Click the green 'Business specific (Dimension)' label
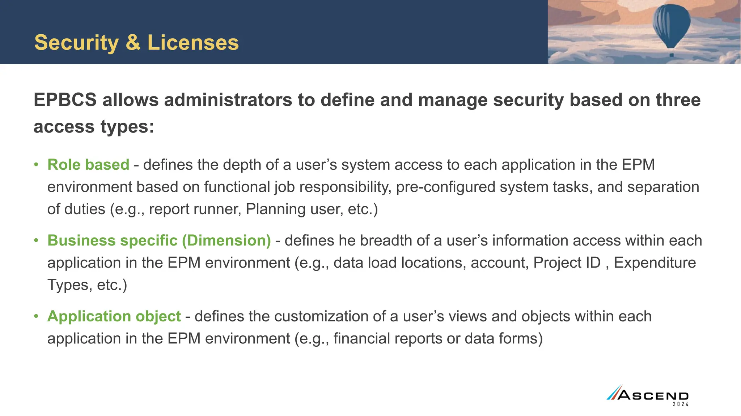The width and height of the screenshot is (741, 416). point(159,240)
